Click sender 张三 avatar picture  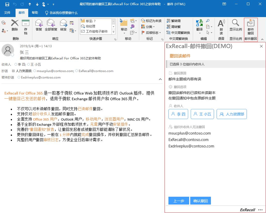pos(8,50)
